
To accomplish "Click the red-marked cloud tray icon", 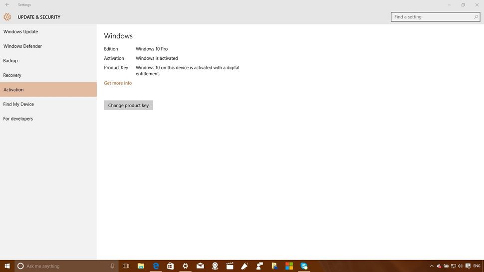I will coord(439,266).
